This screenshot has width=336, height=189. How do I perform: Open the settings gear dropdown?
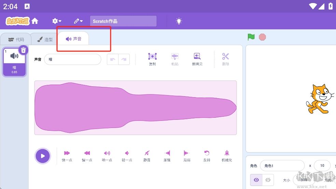[57, 21]
